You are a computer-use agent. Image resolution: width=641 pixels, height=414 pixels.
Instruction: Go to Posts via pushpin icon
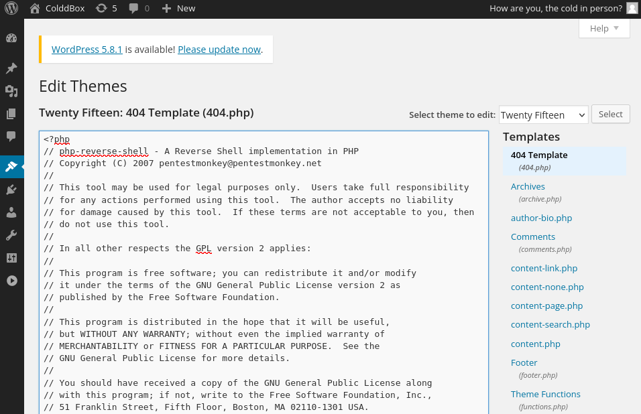(11, 68)
